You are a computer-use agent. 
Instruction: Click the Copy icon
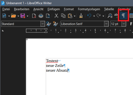(63, 16)
